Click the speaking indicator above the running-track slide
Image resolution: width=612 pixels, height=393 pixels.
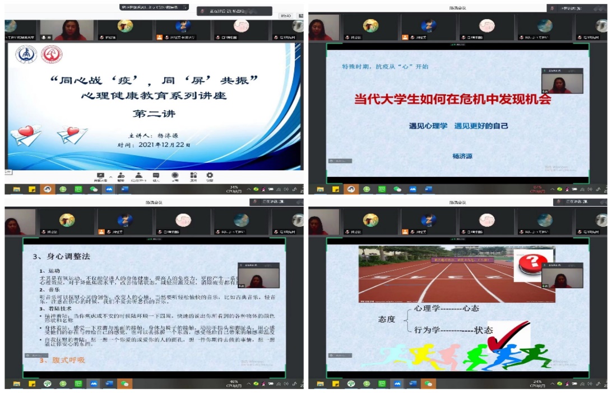(581, 202)
